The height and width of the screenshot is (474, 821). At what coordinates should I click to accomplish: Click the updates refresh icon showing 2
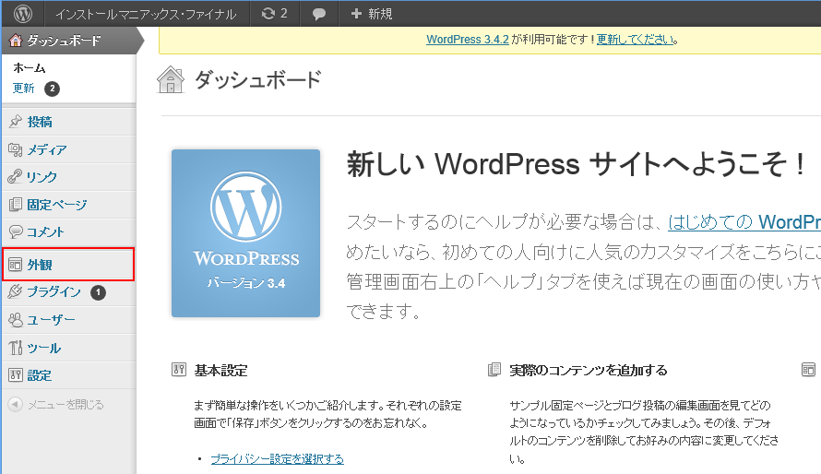[268, 14]
